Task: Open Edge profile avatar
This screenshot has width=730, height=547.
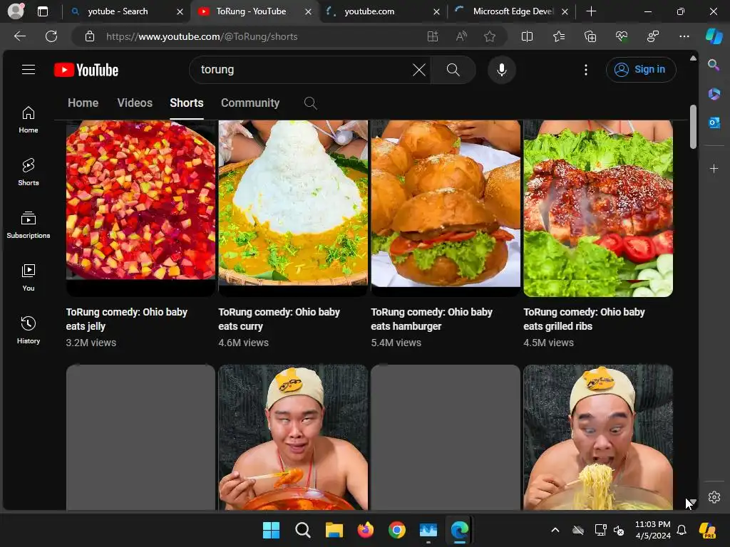Action: [16, 11]
